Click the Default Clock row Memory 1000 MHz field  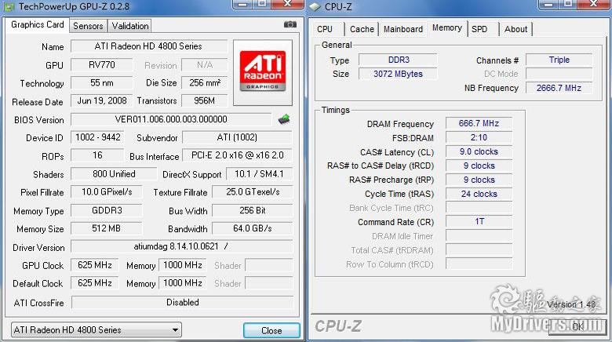click(x=182, y=283)
